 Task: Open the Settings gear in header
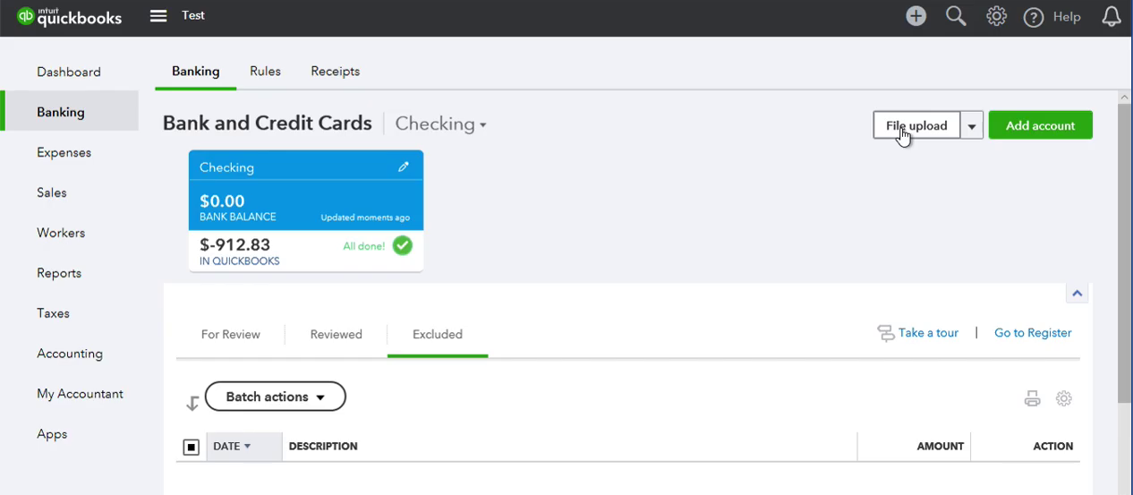(x=996, y=16)
